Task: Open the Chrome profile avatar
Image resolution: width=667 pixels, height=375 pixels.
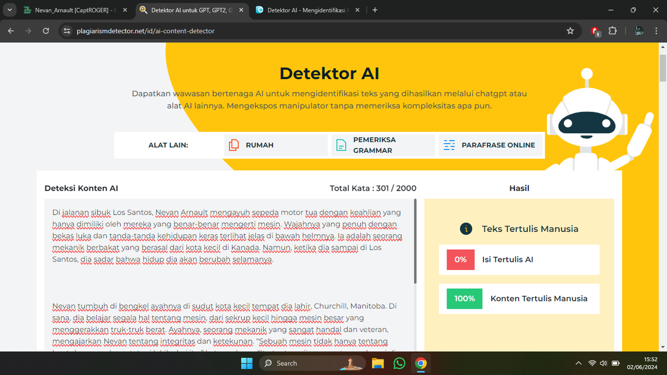Action: pos(638,31)
